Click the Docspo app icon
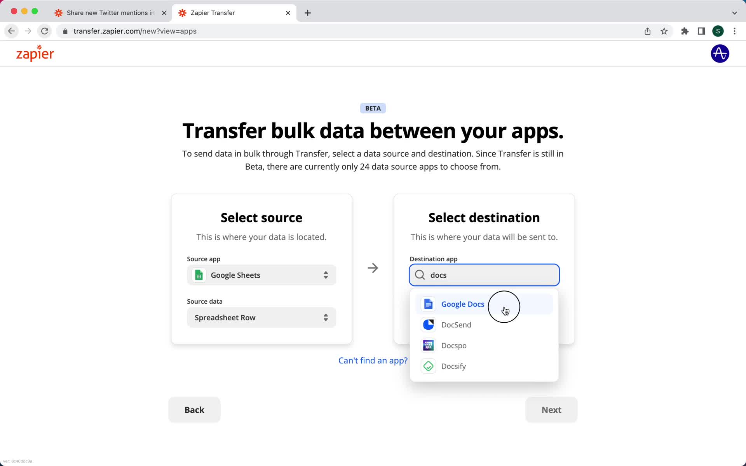This screenshot has height=466, width=746. click(x=428, y=345)
